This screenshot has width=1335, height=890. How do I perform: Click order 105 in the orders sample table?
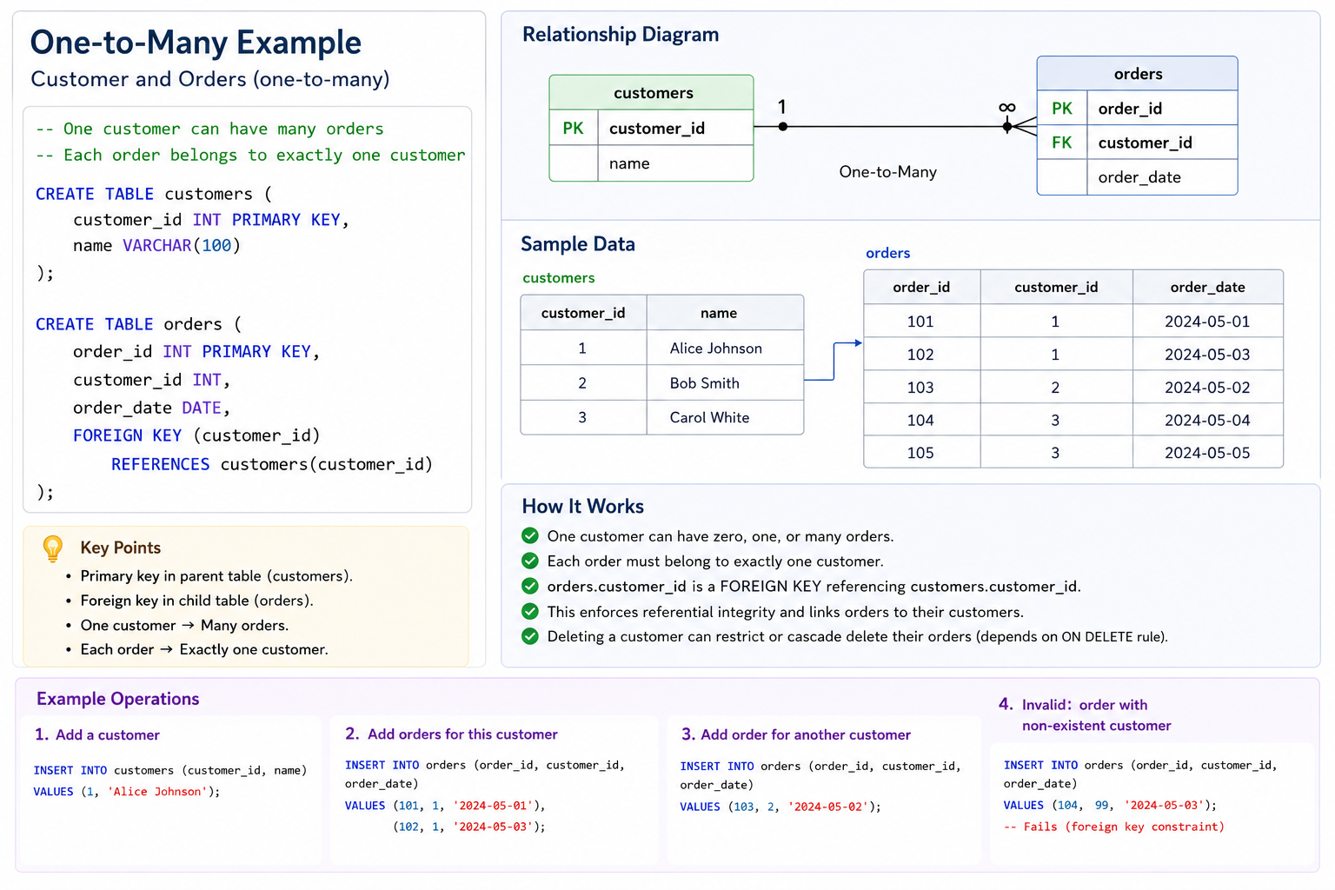click(920, 453)
